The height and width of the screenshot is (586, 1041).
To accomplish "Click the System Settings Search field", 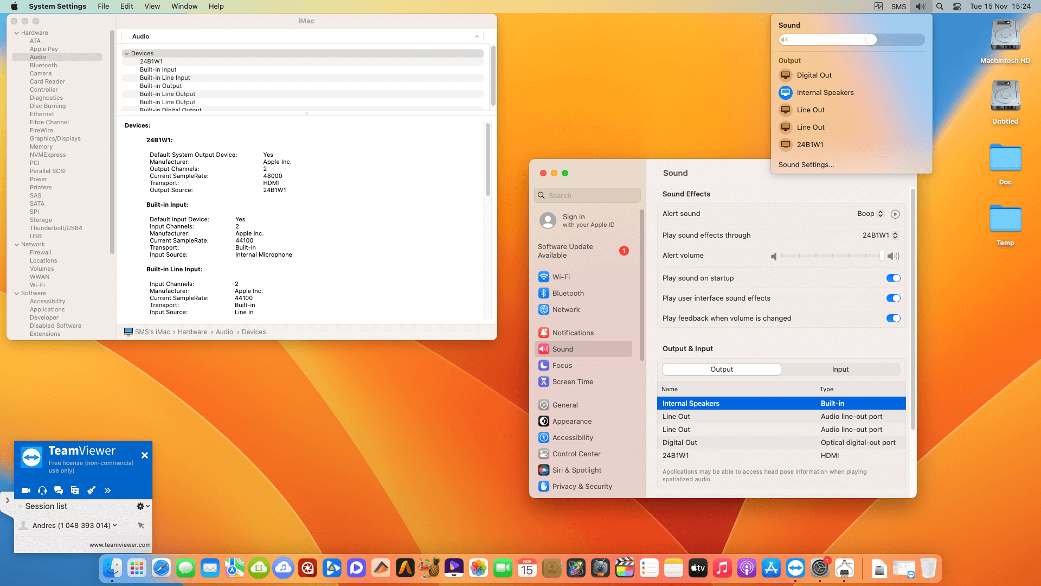I will 587,195.
